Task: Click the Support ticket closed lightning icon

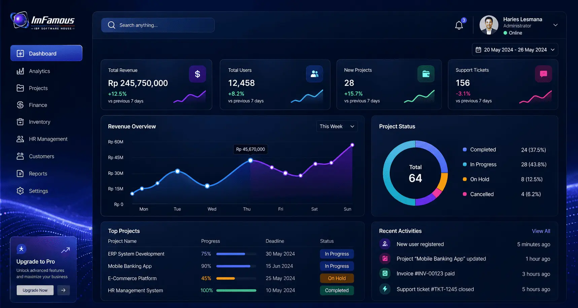Action: (x=385, y=289)
